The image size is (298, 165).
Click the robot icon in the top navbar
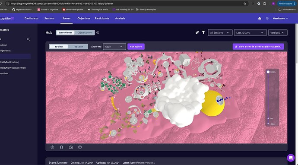click(260, 19)
